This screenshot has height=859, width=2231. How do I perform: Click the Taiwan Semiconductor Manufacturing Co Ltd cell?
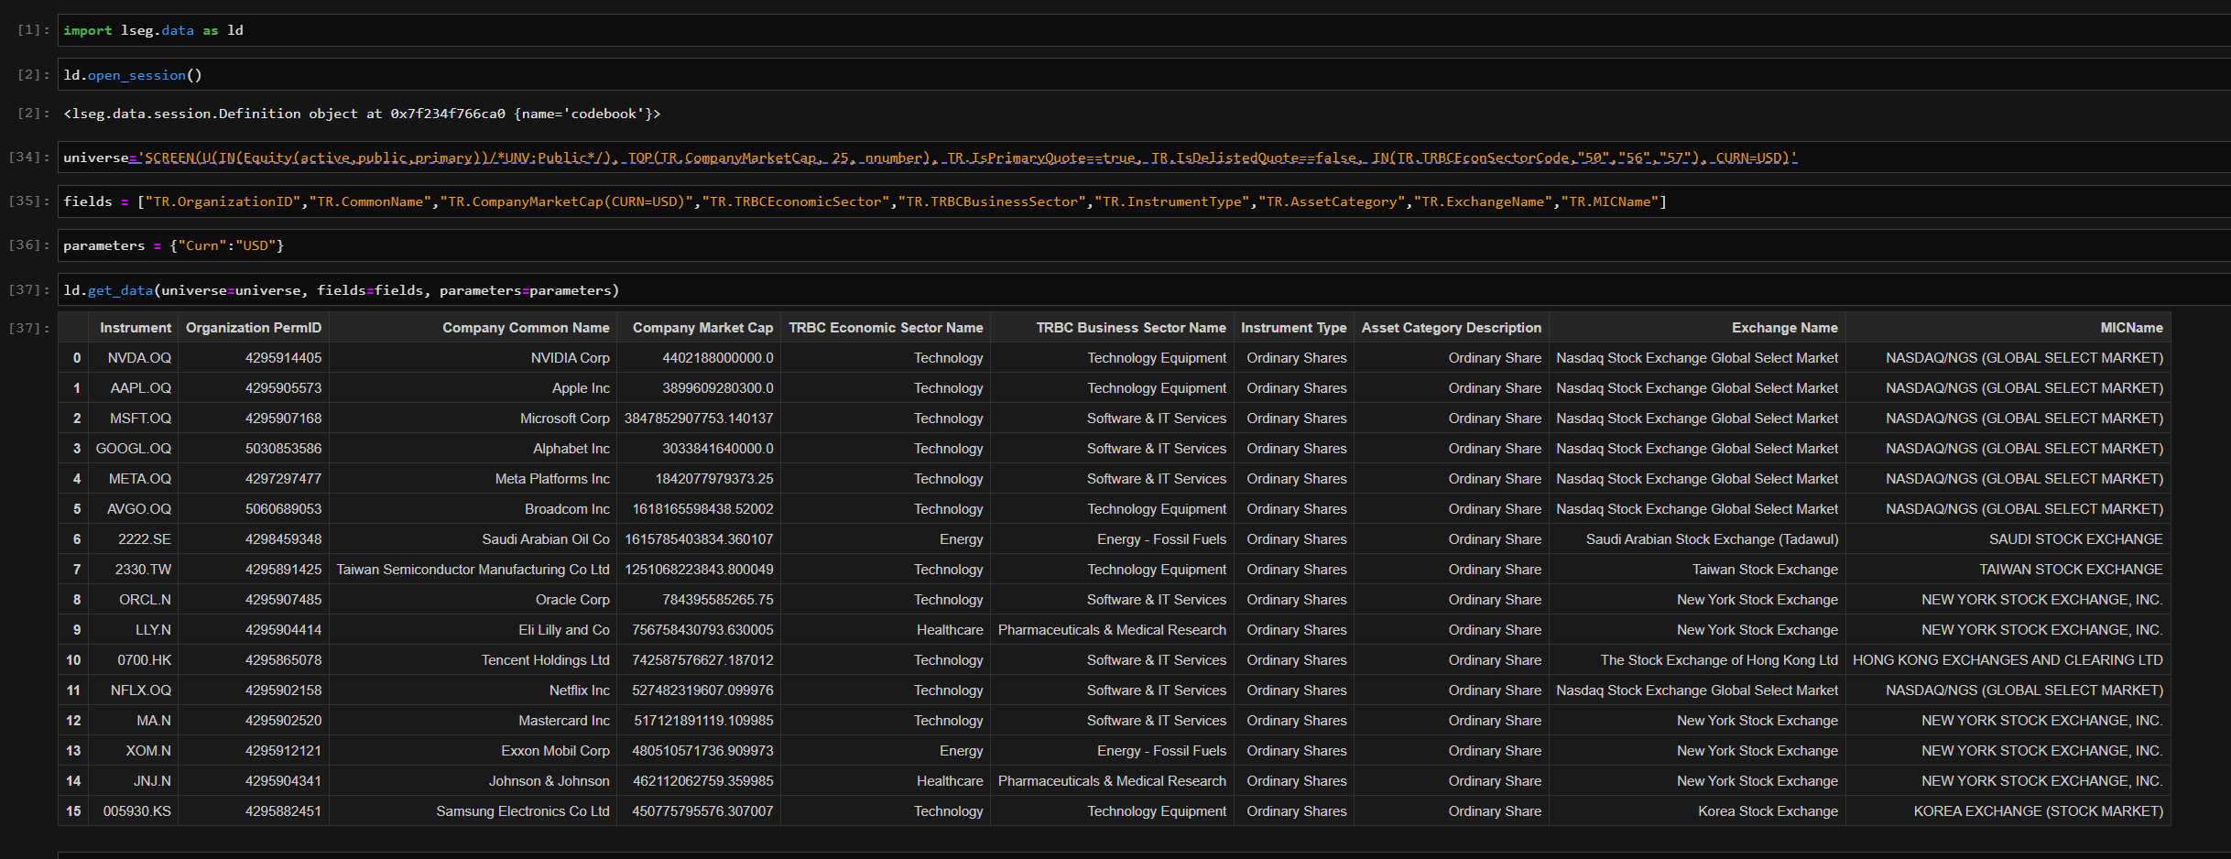(x=473, y=570)
